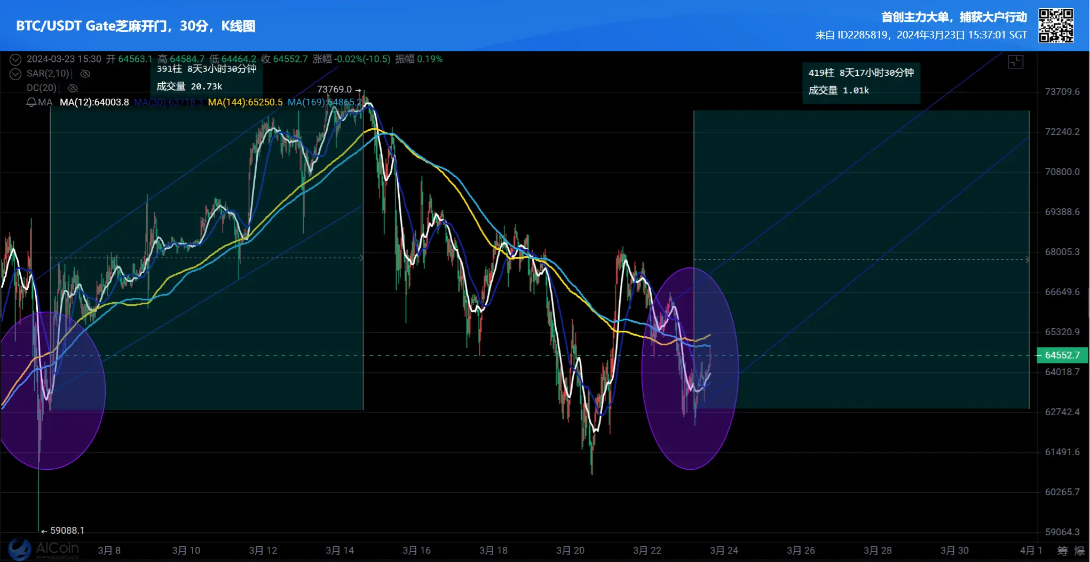
Task: Click the MA alert bell icon
Action: coord(31,102)
